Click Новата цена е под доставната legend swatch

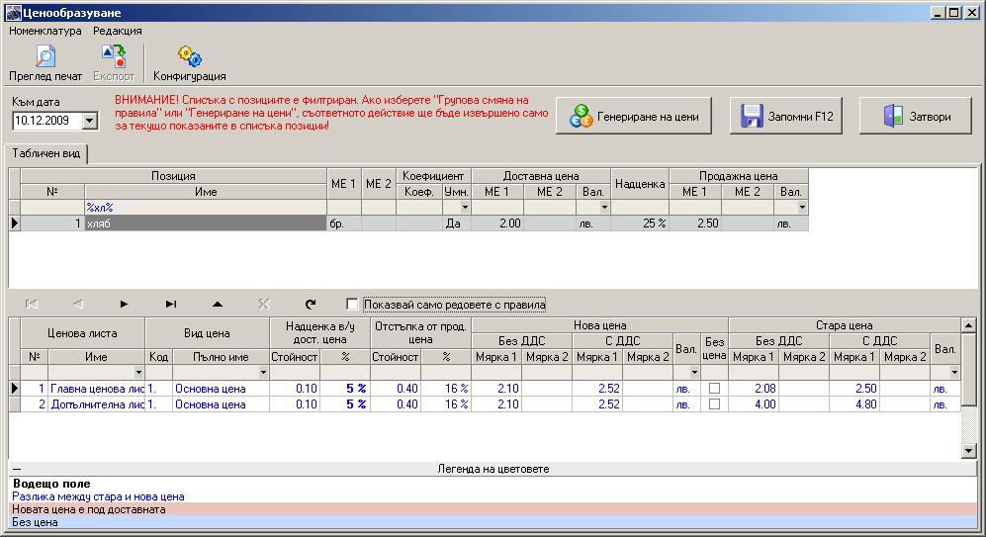pyautogui.click(x=493, y=509)
